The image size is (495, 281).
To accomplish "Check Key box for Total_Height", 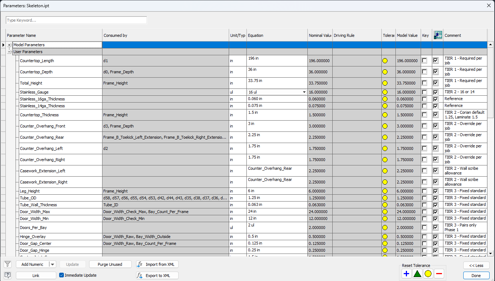I will click(424, 83).
